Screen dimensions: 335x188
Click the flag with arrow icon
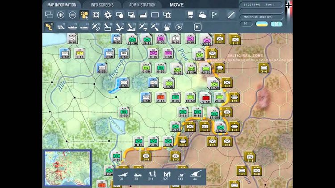tap(190, 15)
